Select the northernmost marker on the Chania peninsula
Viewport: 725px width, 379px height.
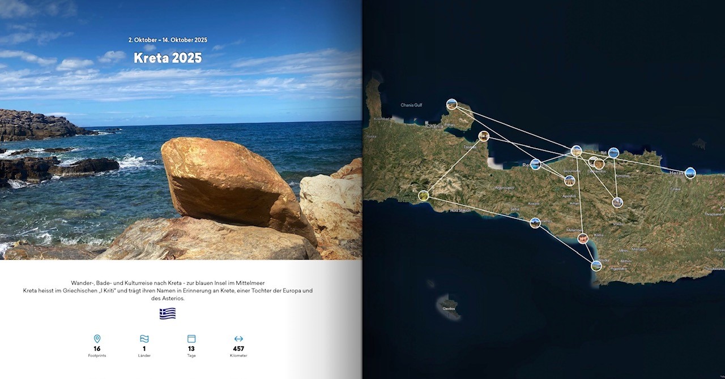[451, 104]
